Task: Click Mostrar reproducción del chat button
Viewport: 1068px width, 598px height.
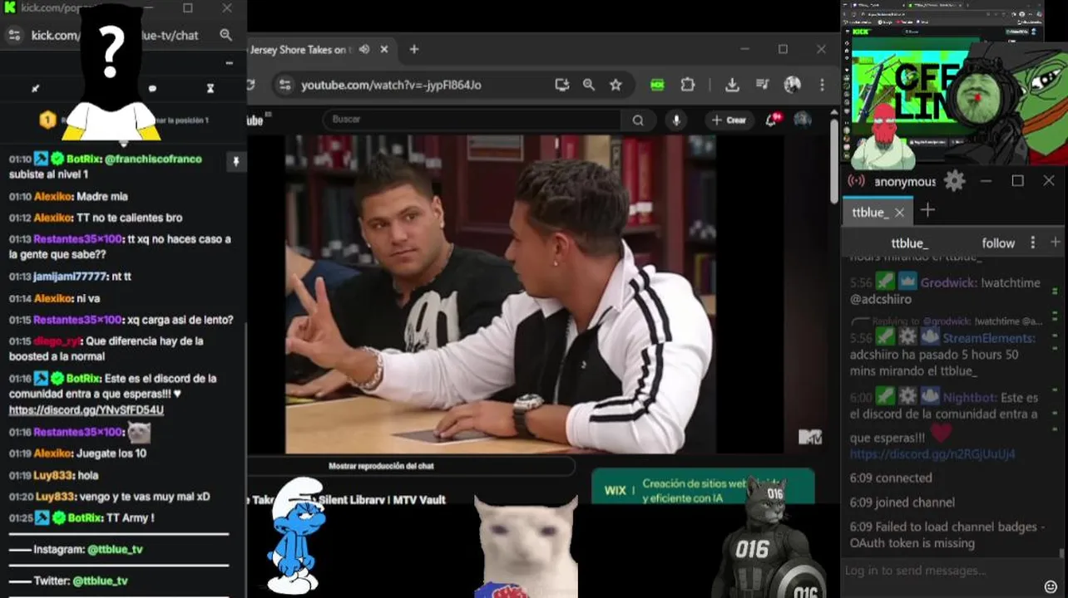Action: (382, 466)
